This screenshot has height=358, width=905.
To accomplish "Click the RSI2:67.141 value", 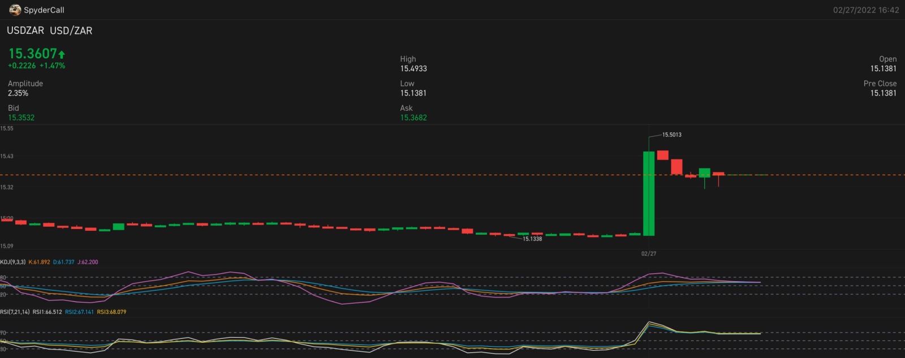I will (x=80, y=312).
